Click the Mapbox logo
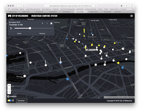Viewport: 141px width, 112px height. point(12,96)
